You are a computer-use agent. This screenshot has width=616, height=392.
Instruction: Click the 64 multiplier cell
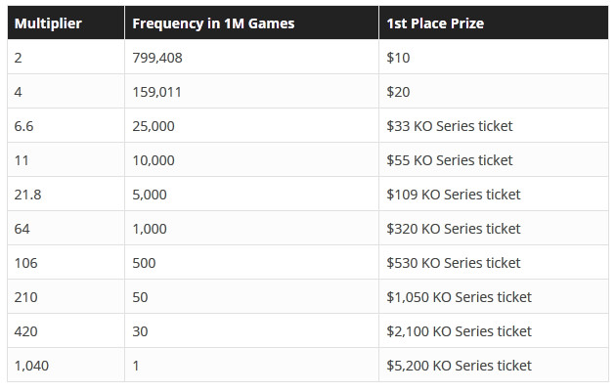(66, 228)
